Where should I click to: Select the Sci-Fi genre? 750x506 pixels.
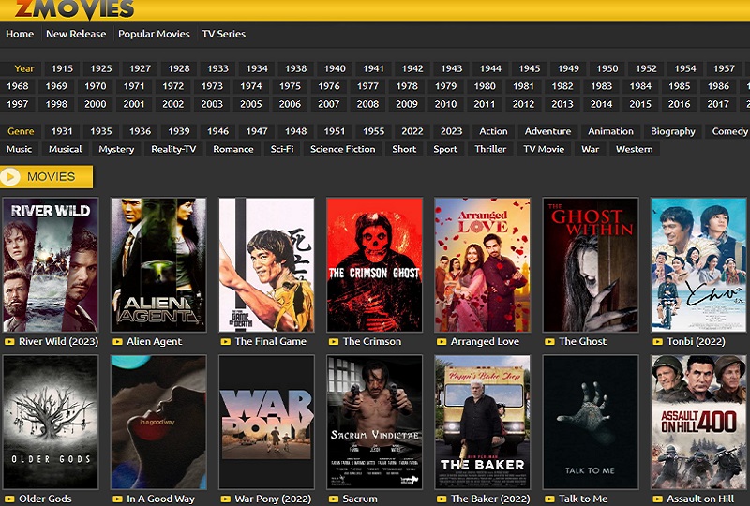(282, 149)
